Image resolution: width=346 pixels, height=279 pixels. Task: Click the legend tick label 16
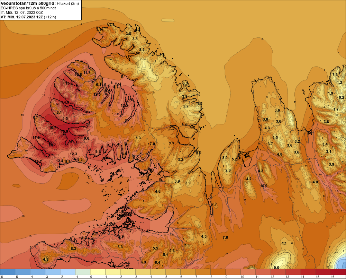click(333, 277)
